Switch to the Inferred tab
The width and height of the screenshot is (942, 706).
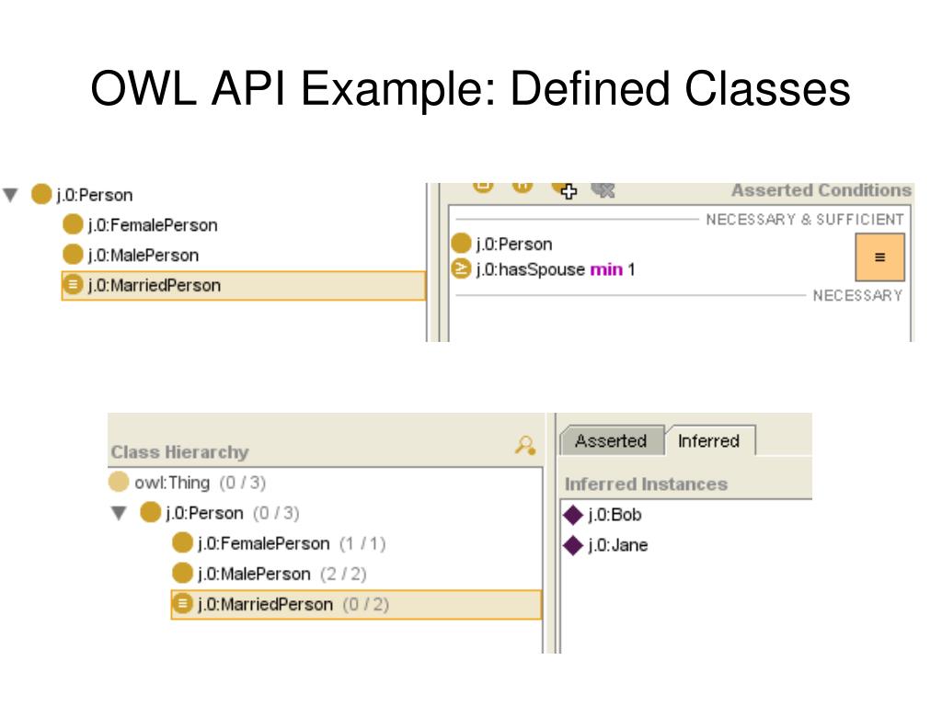pyautogui.click(x=709, y=440)
